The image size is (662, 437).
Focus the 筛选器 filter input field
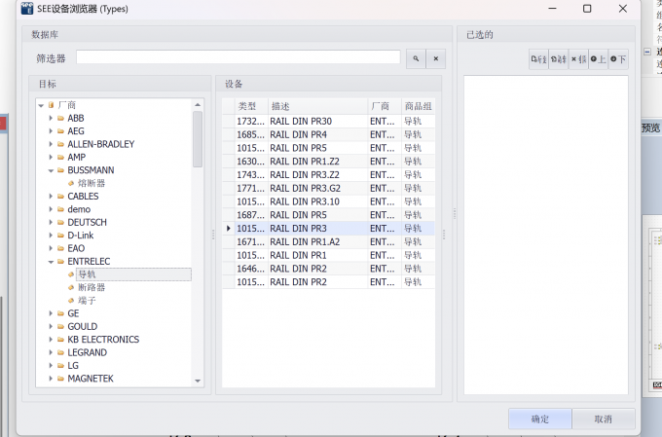[239, 57]
